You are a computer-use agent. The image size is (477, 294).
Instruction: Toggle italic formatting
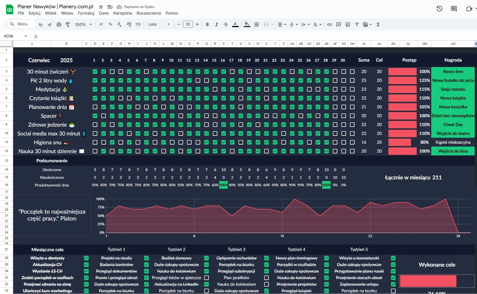click(217, 25)
